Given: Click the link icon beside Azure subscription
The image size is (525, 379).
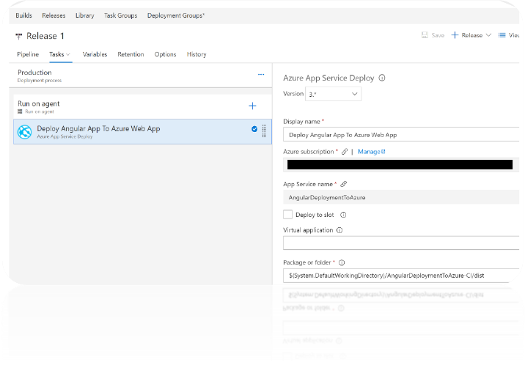Looking at the screenshot, I should point(345,152).
